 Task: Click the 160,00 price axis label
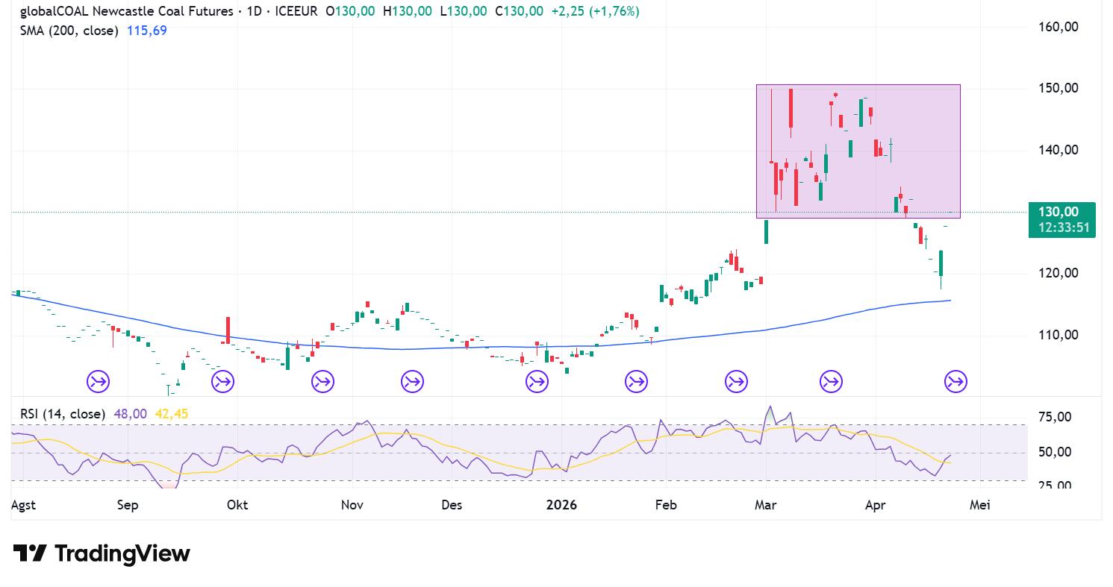[x=1059, y=27]
